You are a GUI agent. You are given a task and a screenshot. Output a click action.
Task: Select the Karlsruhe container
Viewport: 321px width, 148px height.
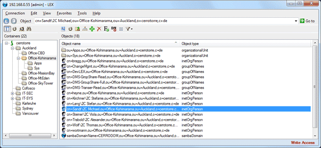coord(29,104)
